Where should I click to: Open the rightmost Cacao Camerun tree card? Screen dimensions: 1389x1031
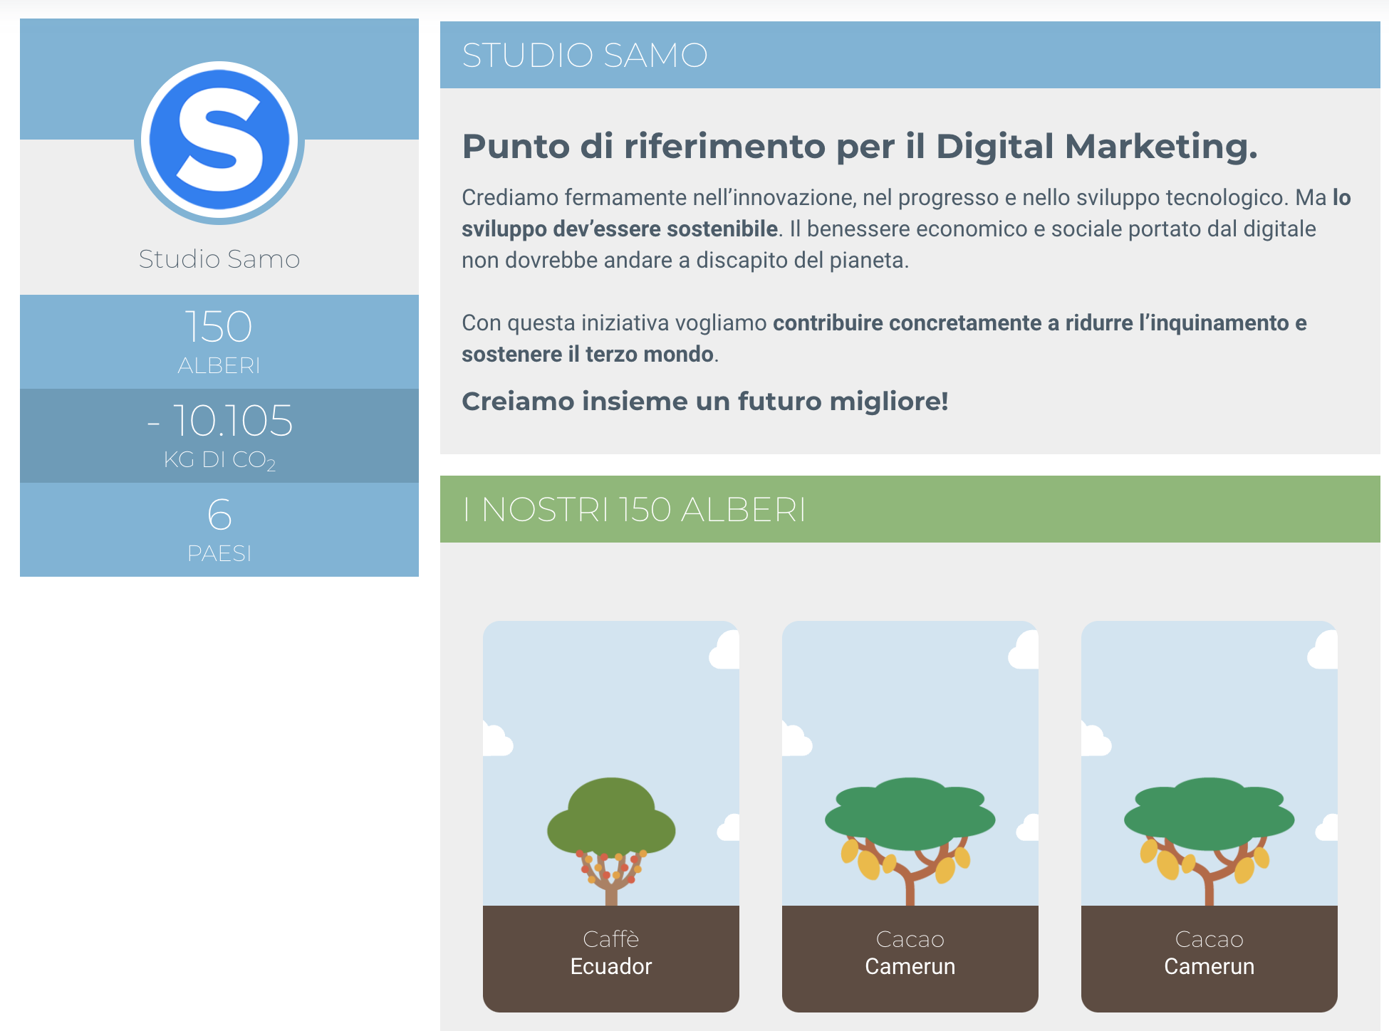(x=1209, y=816)
